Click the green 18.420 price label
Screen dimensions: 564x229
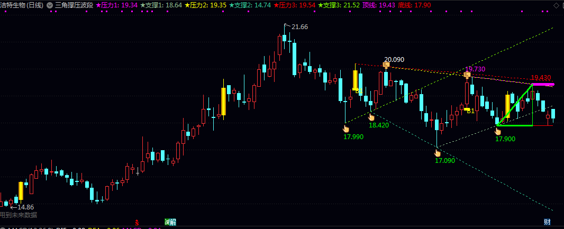tap(379, 125)
